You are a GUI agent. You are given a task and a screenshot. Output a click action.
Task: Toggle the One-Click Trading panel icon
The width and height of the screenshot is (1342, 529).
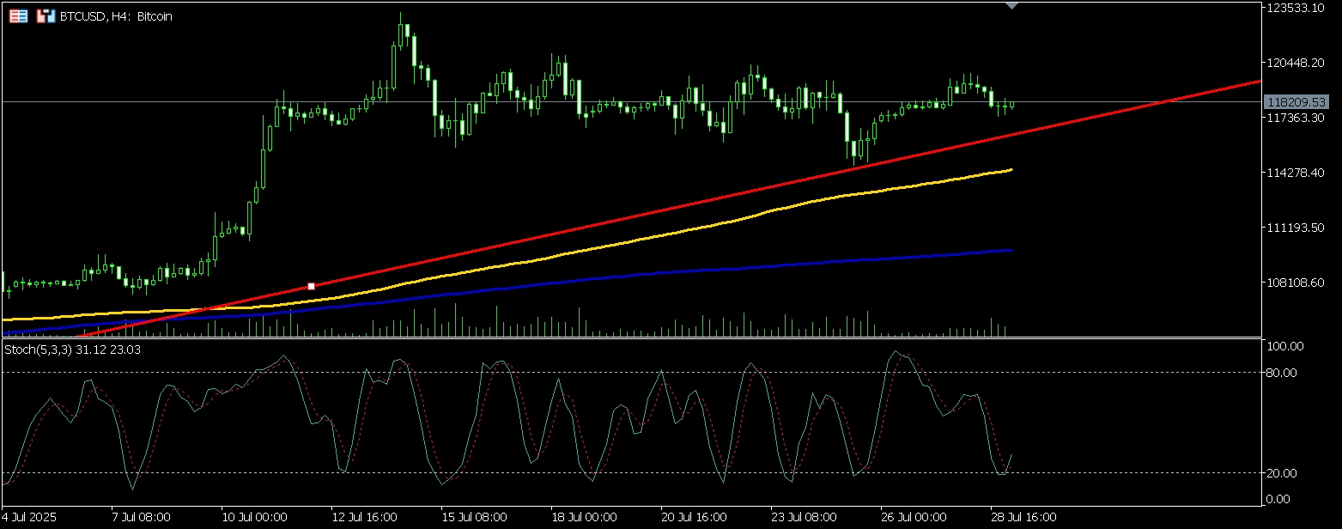[46, 15]
